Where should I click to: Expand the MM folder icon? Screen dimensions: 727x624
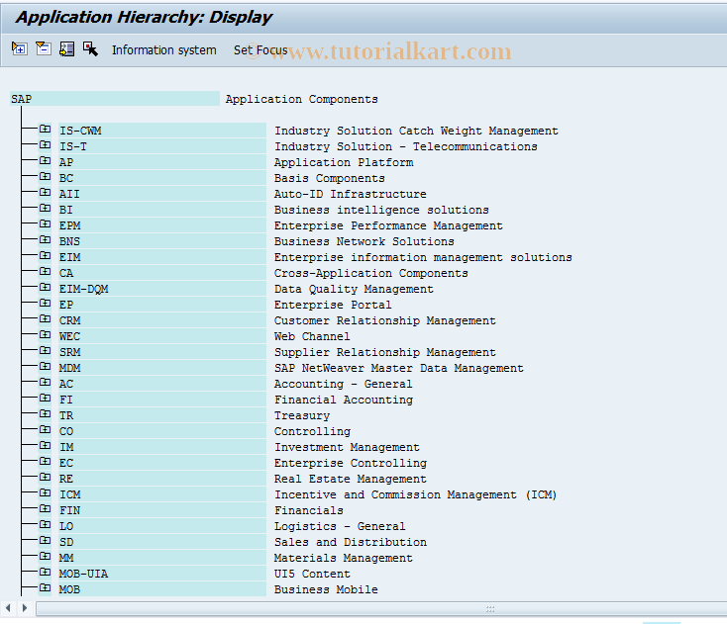tap(45, 557)
